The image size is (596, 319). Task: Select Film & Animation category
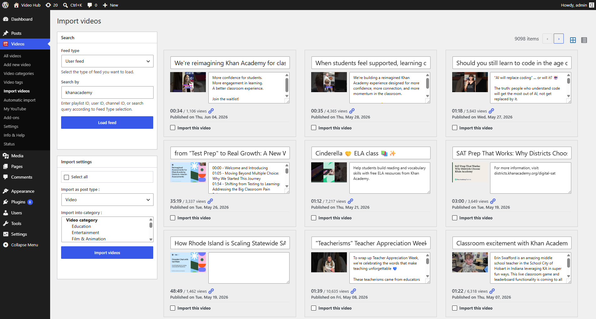coord(89,239)
